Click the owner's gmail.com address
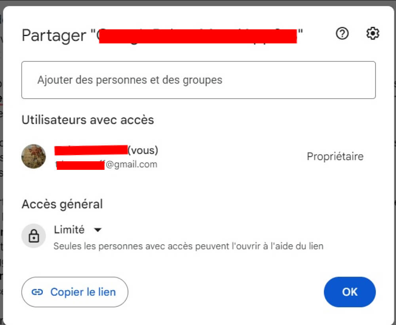The width and height of the screenshot is (396, 325). tap(106, 164)
